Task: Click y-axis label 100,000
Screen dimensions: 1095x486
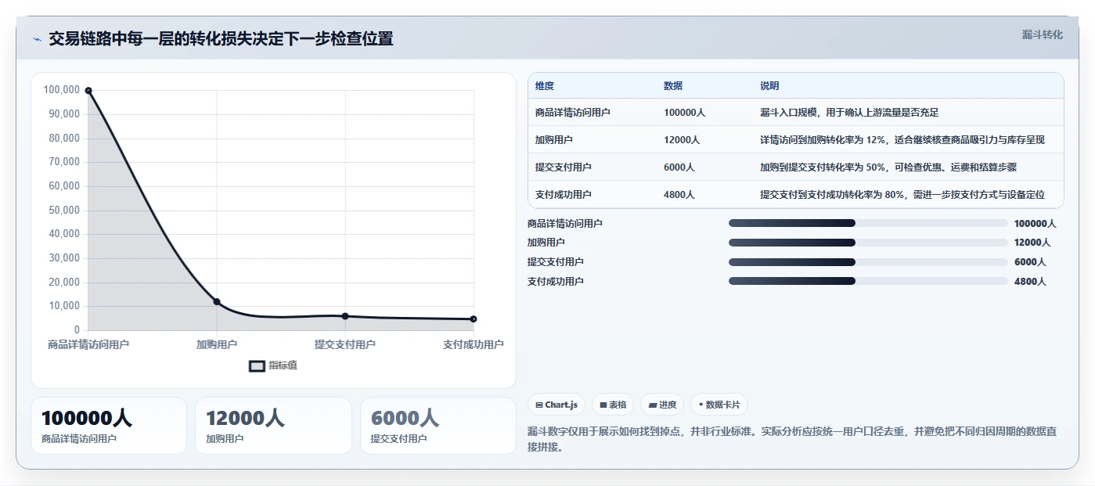Action: tap(62, 90)
